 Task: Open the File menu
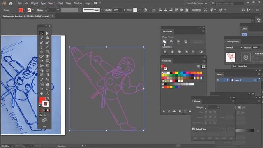click(20, 3)
